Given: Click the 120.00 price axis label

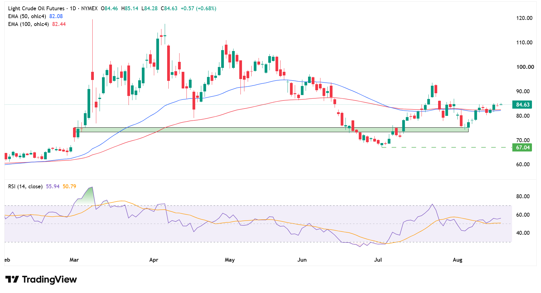Looking at the screenshot, I should click(x=524, y=18).
